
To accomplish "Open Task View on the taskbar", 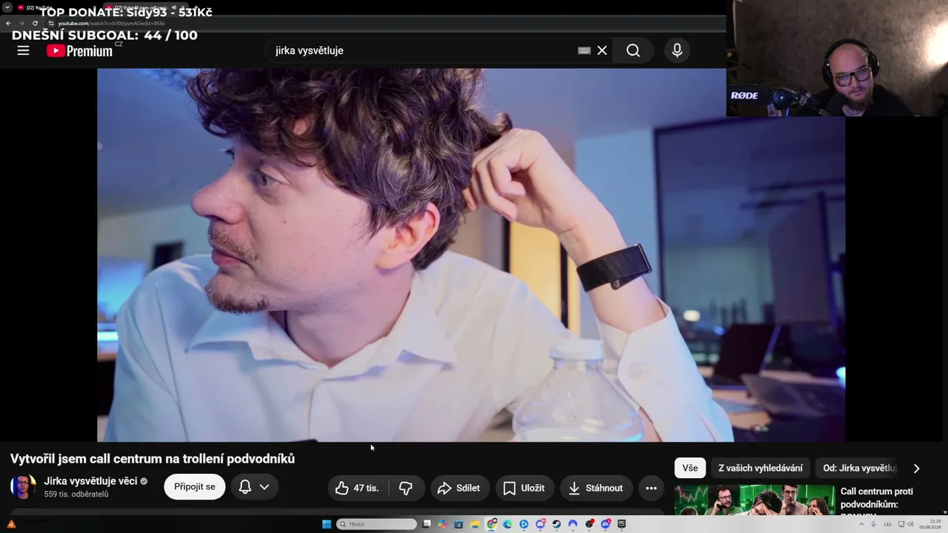I will coord(427,524).
